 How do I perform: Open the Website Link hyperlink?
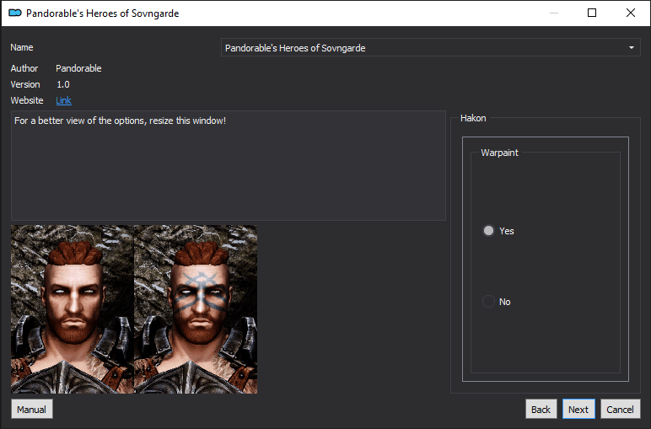coord(63,100)
